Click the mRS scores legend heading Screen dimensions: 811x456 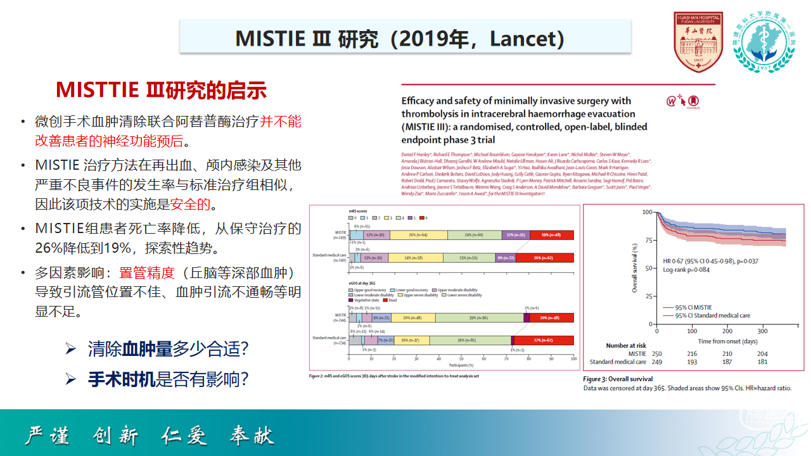pyautogui.click(x=358, y=211)
